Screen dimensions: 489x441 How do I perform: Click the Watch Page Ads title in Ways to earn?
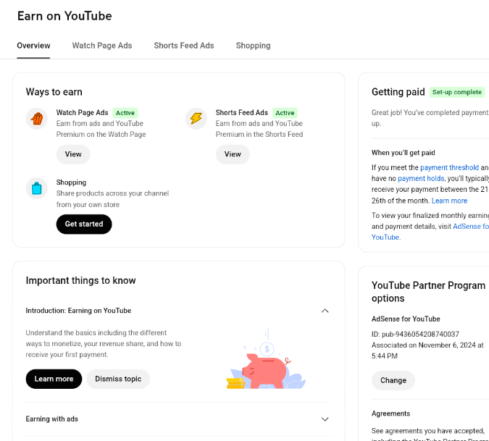click(x=82, y=112)
